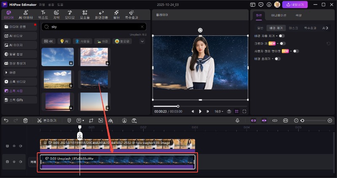The image size is (337, 178).
Task: Click the undo arrow in timeline toolbar
Action: [6, 120]
